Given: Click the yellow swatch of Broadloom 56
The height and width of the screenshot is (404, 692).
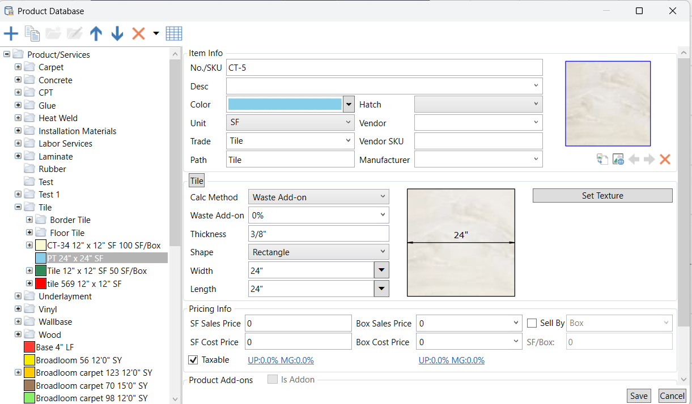Looking at the screenshot, I should click(x=29, y=360).
